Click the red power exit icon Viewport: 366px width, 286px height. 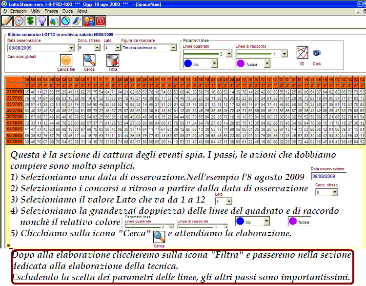(x=101, y=21)
